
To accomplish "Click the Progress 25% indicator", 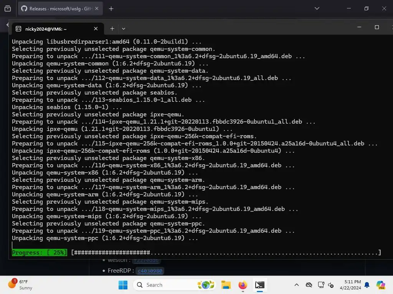I will (40, 253).
